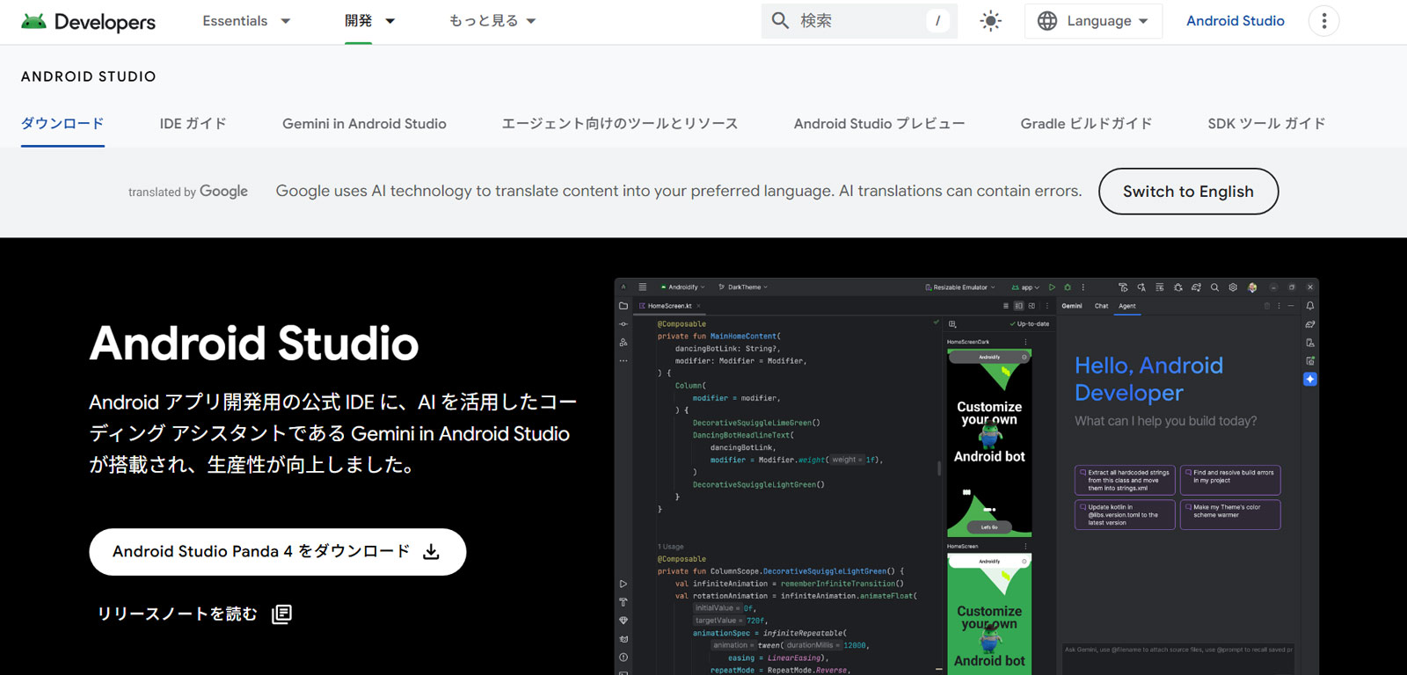
Task: Open the app run configuration dropdown in IDE
Action: (x=1025, y=287)
